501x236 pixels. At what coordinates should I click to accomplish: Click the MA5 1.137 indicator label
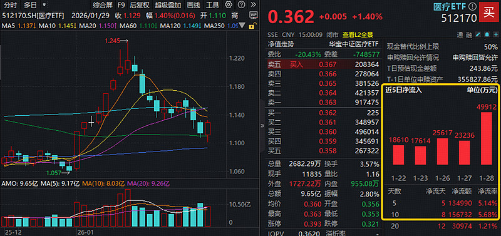pos(19,26)
